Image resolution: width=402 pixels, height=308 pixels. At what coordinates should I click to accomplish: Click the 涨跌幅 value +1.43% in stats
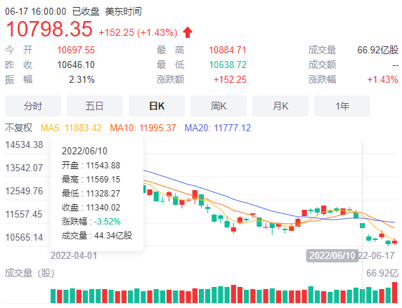click(x=382, y=79)
